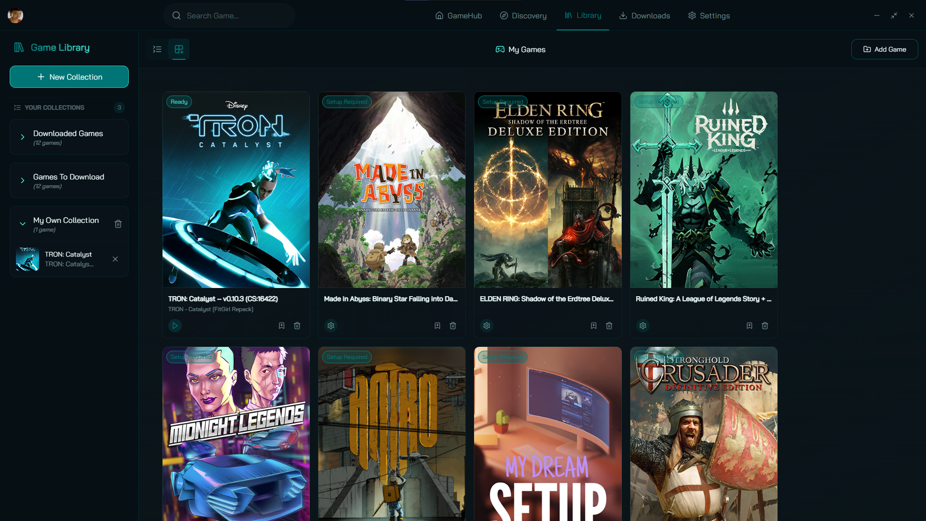Image resolution: width=926 pixels, height=521 pixels.
Task: Delete TRON: Catalyst from library
Action: (297, 326)
